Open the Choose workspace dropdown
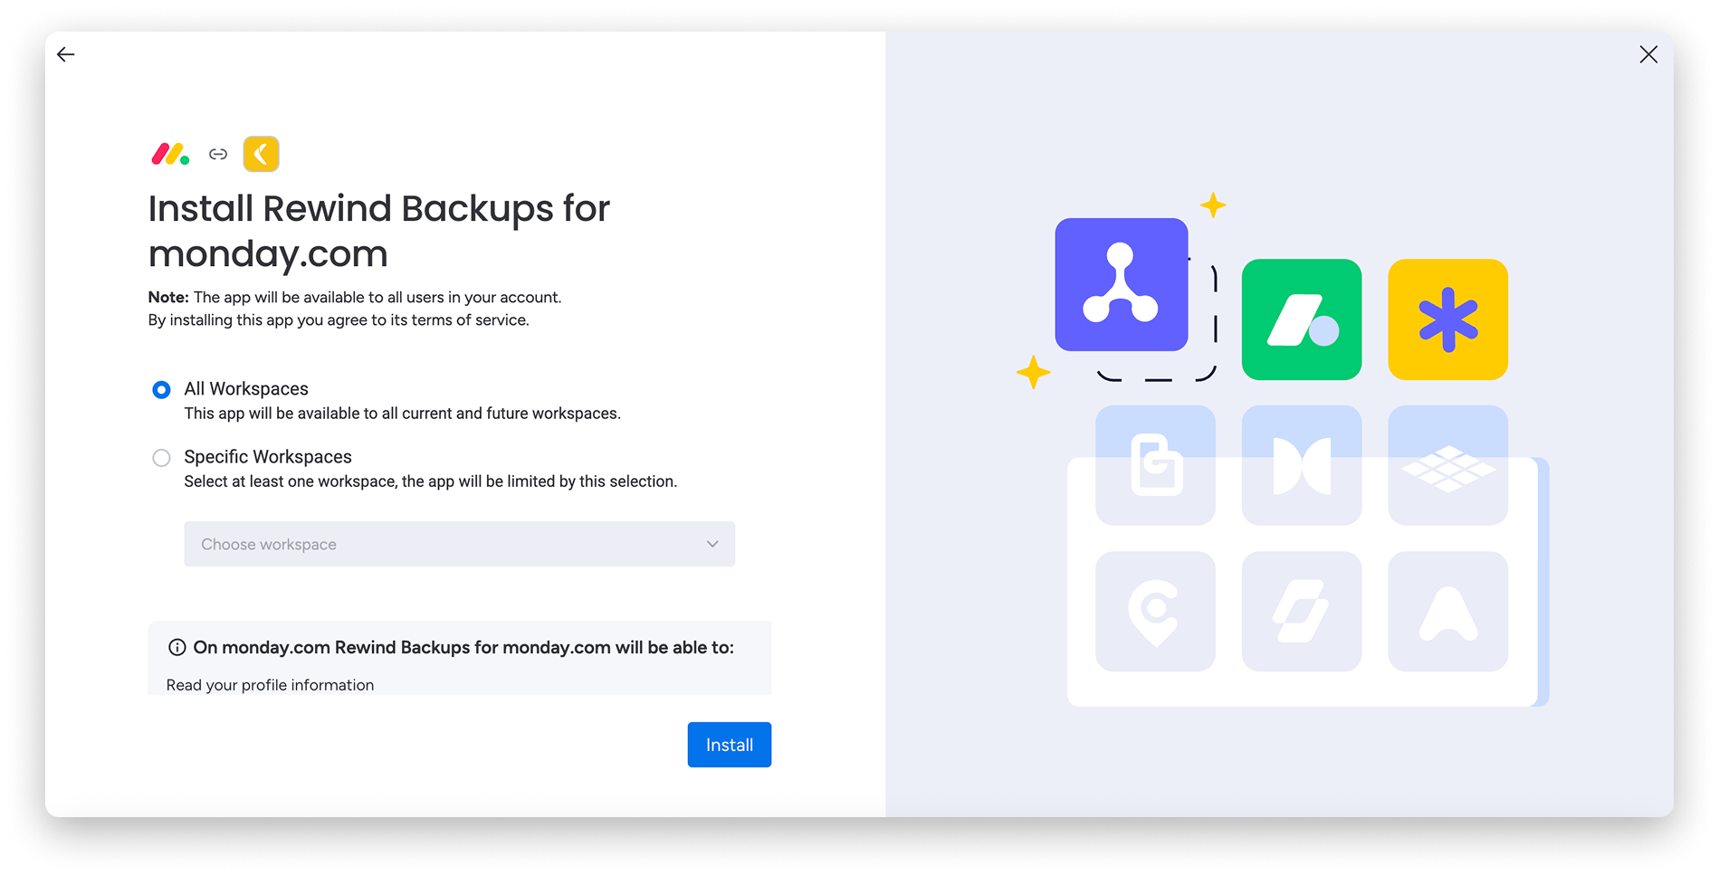This screenshot has width=1719, height=876. 459,544
